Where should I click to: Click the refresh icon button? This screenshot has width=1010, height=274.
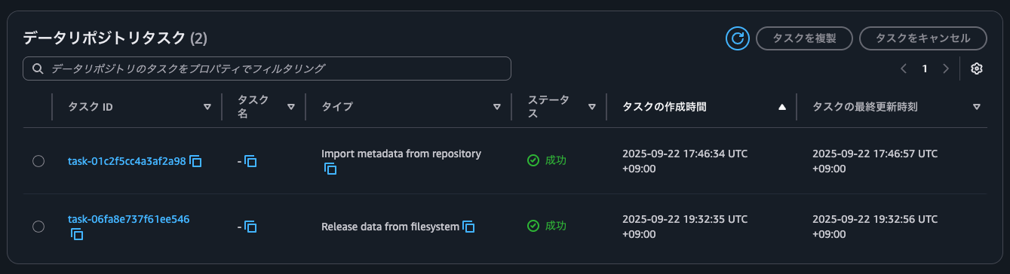click(737, 38)
